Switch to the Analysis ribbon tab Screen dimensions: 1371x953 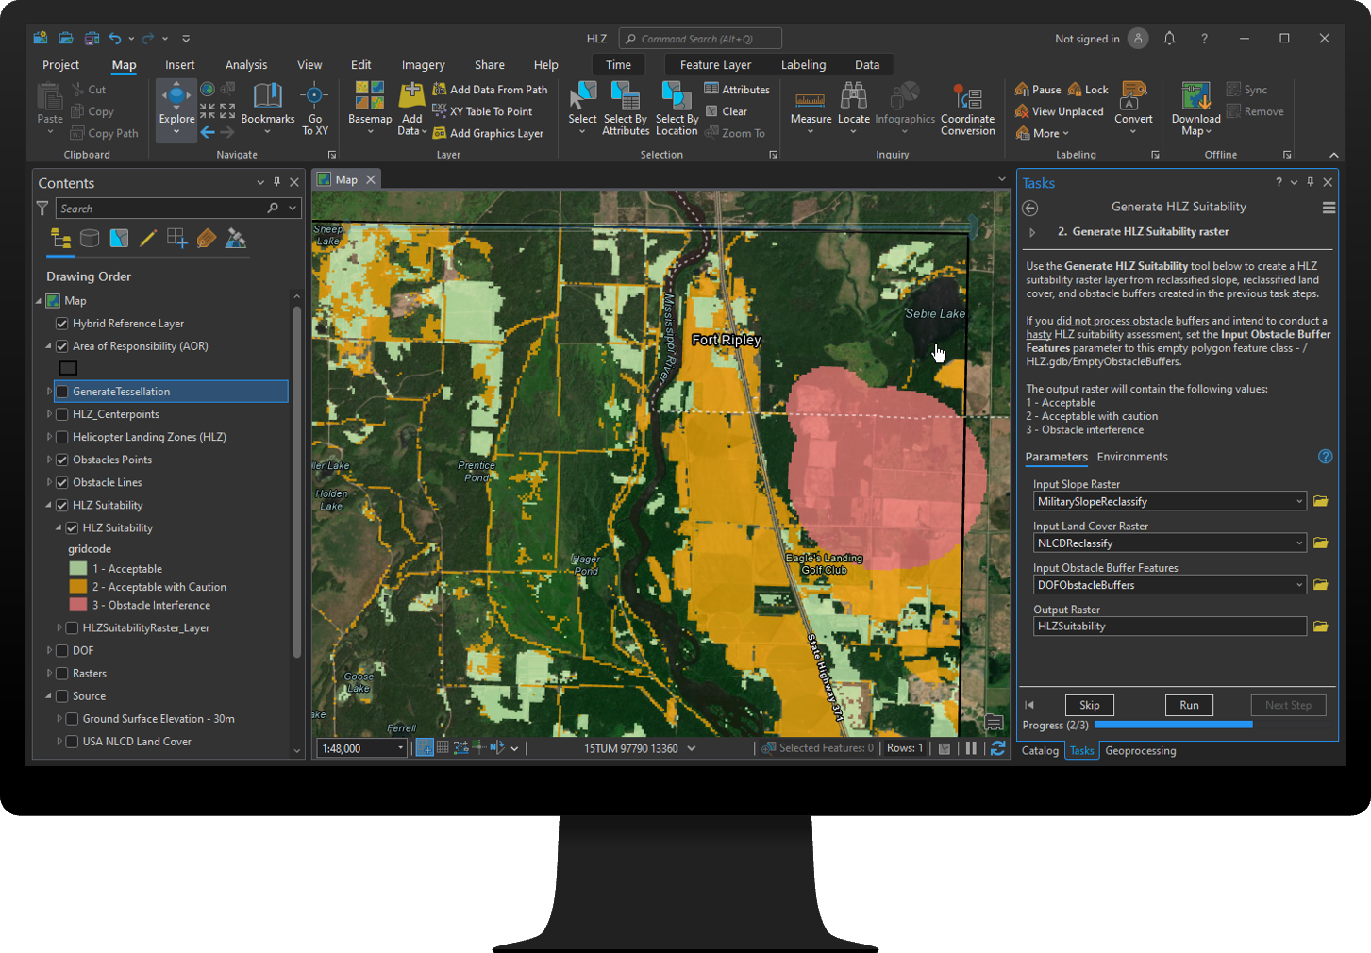(246, 65)
